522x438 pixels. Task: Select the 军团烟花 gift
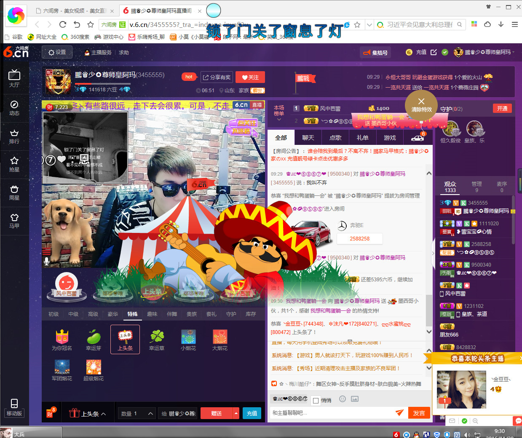tap(62, 370)
